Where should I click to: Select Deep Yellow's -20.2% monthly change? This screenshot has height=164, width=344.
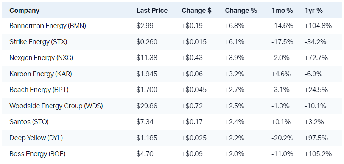(282, 138)
